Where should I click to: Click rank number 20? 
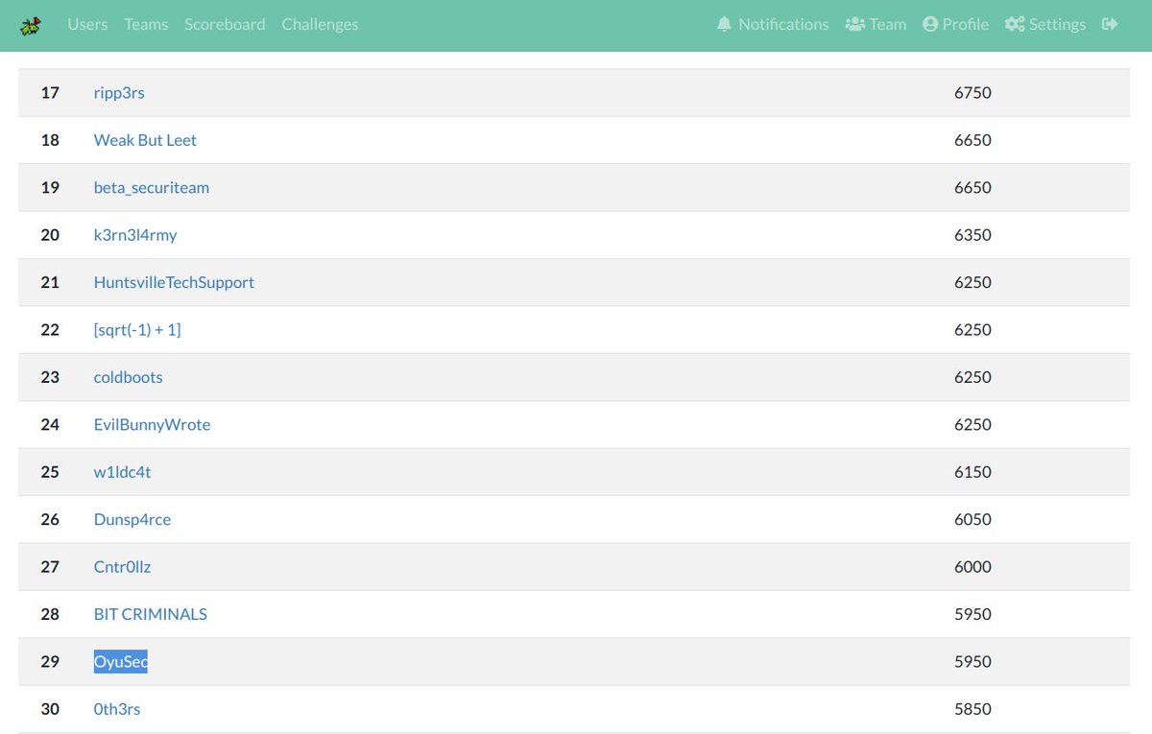pos(50,235)
